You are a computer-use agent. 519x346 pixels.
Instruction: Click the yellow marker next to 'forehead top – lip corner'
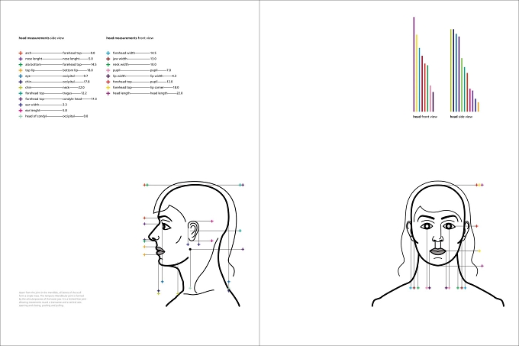pyautogui.click(x=108, y=87)
